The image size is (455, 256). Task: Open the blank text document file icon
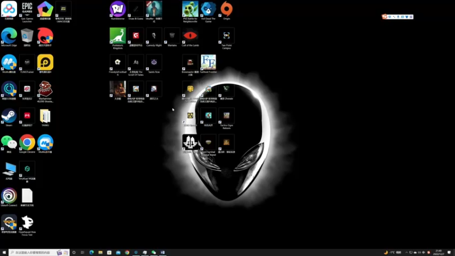[x=27, y=197]
